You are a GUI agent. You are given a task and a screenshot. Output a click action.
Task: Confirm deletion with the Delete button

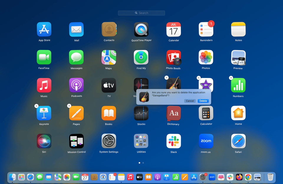coord(203,101)
